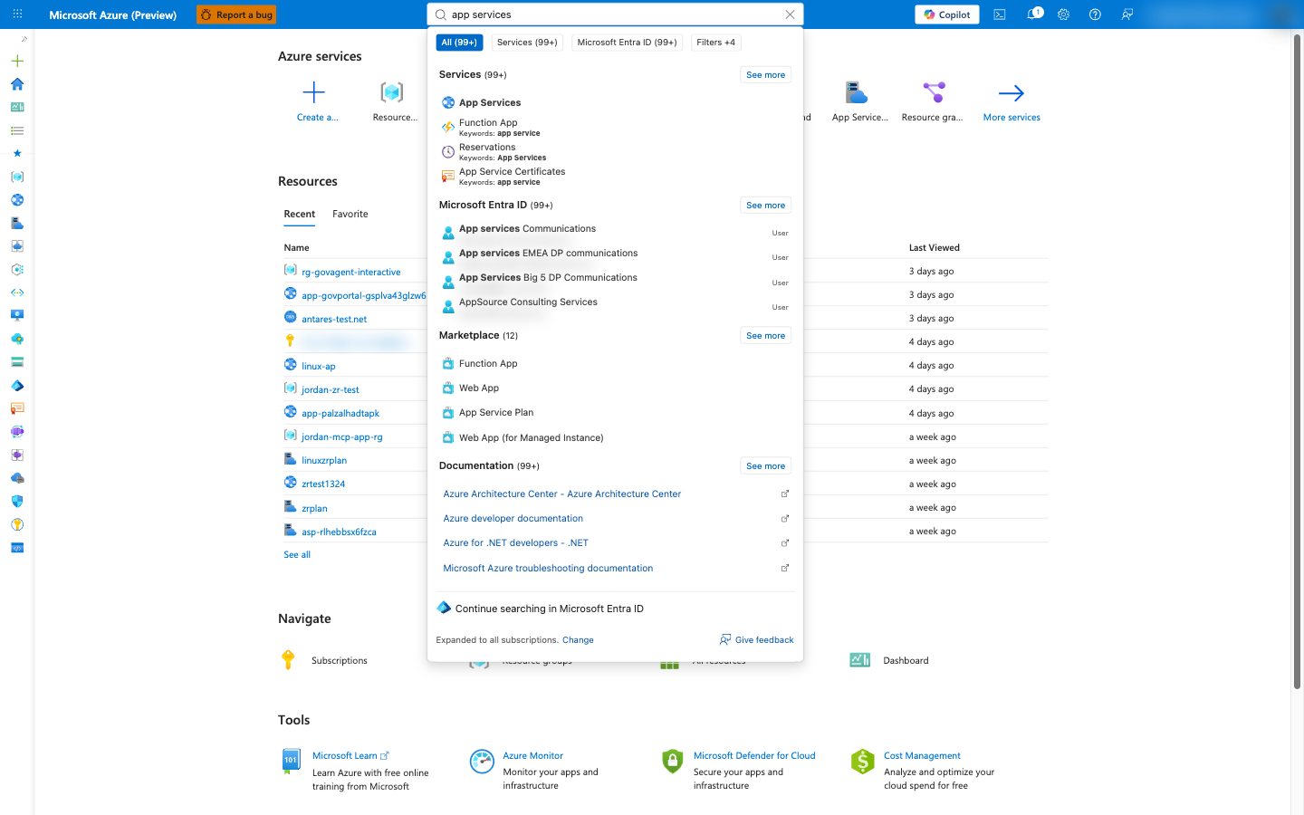Select App Services Big 5 DP Communications
Image resolution: width=1304 pixels, height=815 pixels.
coord(615,281)
